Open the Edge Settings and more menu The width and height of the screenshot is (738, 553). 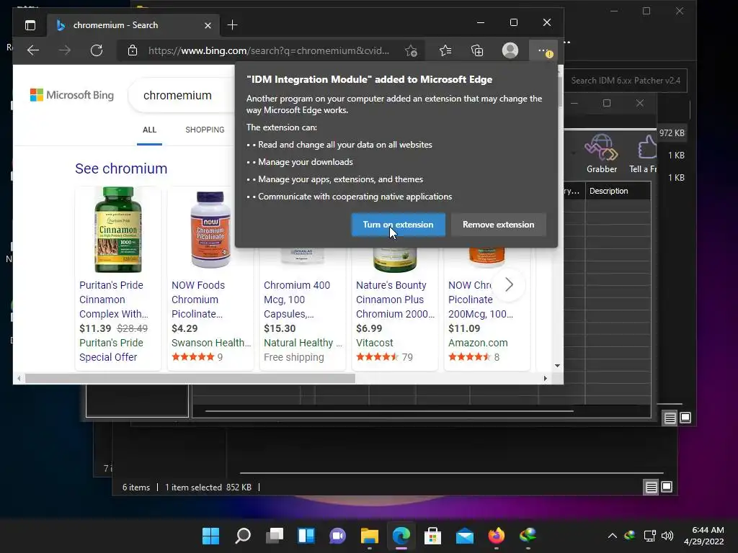543,51
